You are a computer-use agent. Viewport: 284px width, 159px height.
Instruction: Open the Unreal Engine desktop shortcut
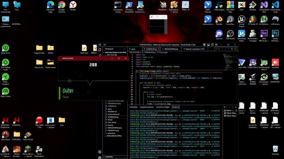241,21
